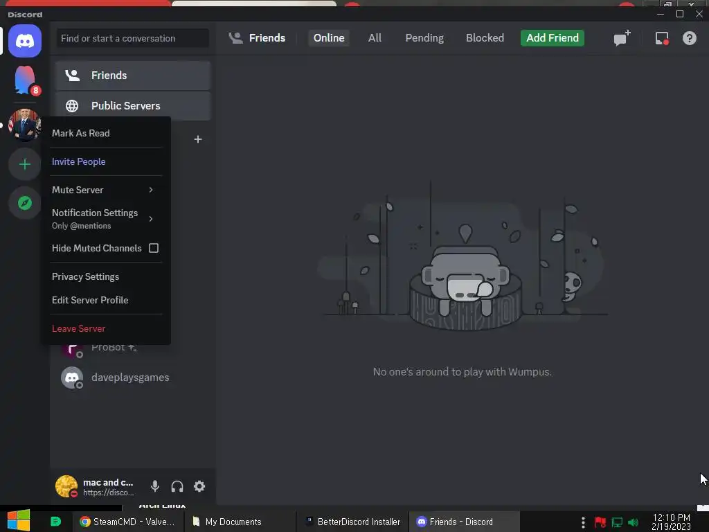Open the daveplaysgames conversation
Image resolution: width=709 pixels, height=532 pixels.
(x=133, y=378)
